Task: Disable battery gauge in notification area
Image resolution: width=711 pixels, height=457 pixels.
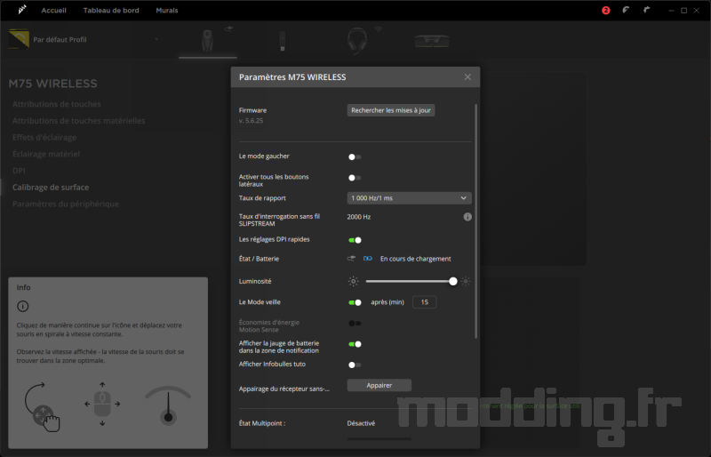Action: pyautogui.click(x=355, y=344)
